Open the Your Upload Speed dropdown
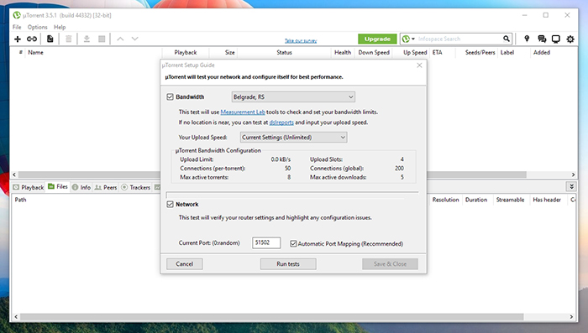 294,138
